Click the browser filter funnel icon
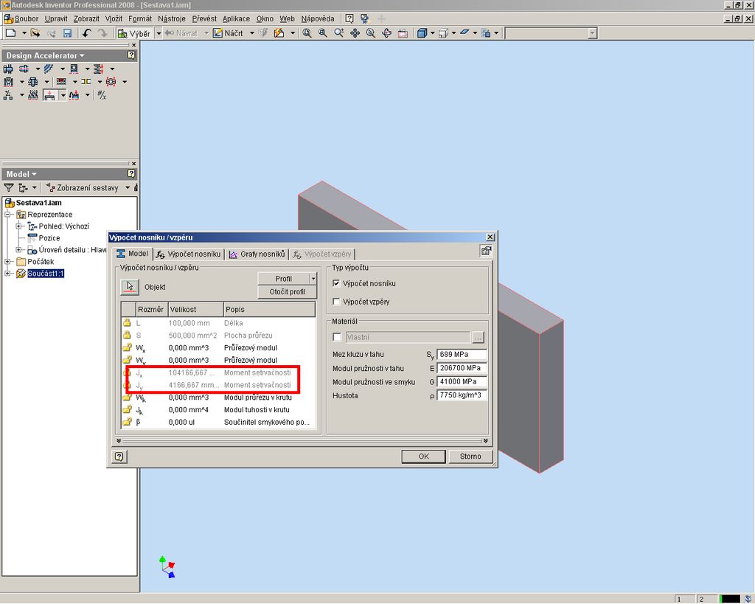Screen dimensions: 755x604 tap(9, 188)
